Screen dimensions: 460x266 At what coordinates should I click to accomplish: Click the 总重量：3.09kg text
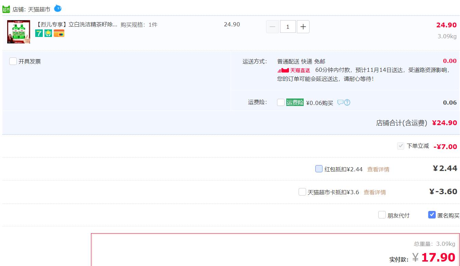click(434, 244)
